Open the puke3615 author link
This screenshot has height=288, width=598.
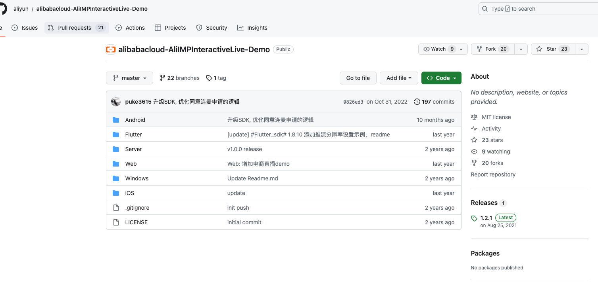138,102
